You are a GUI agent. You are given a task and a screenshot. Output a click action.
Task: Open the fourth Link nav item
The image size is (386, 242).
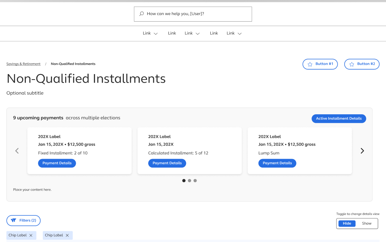pyautogui.click(x=214, y=33)
